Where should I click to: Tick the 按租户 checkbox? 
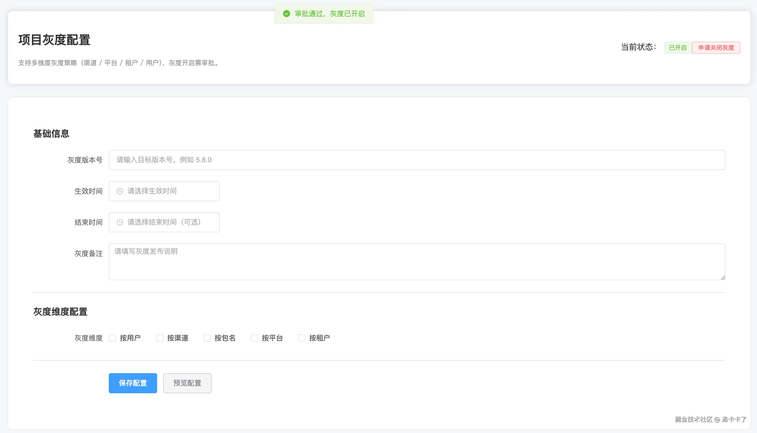coord(302,338)
